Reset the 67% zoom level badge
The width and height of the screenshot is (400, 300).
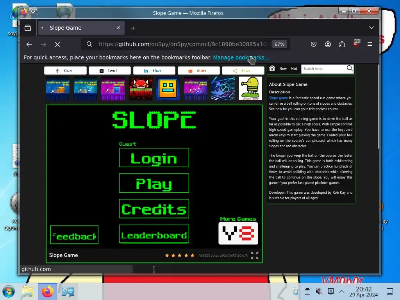(279, 44)
